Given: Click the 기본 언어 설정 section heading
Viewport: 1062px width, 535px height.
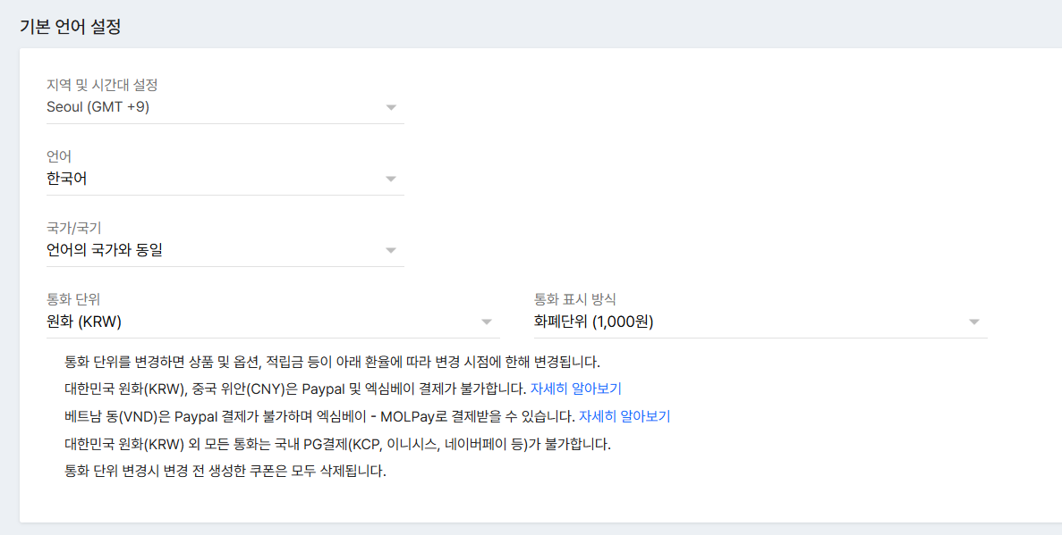Looking at the screenshot, I should tap(70, 27).
